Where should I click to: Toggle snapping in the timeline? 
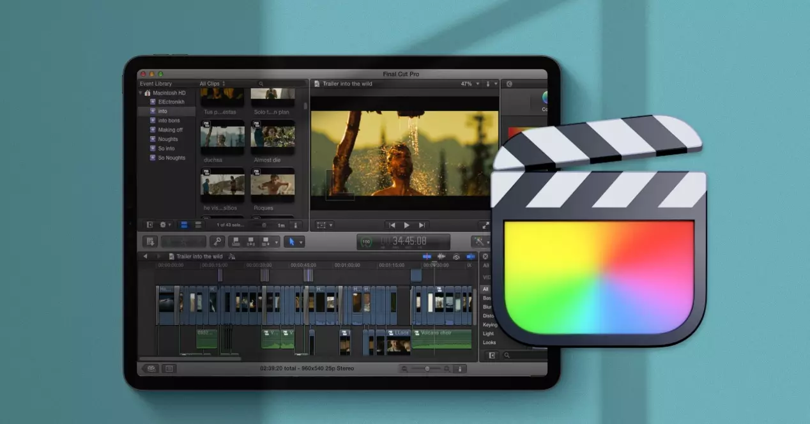pyautogui.click(x=471, y=256)
